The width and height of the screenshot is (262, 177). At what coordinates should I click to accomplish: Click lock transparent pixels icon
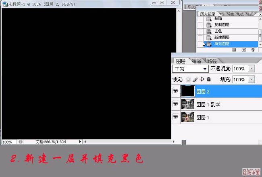(x=188, y=80)
